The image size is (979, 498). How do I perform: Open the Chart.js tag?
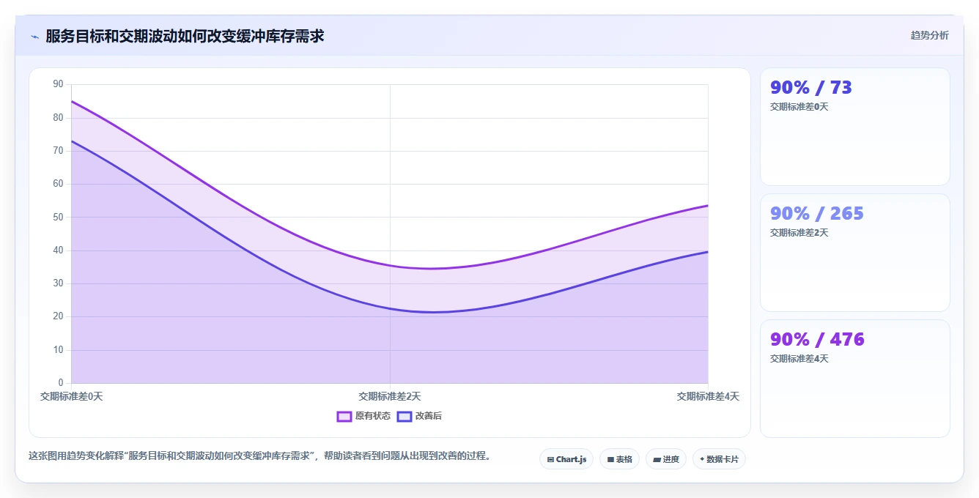point(566,459)
